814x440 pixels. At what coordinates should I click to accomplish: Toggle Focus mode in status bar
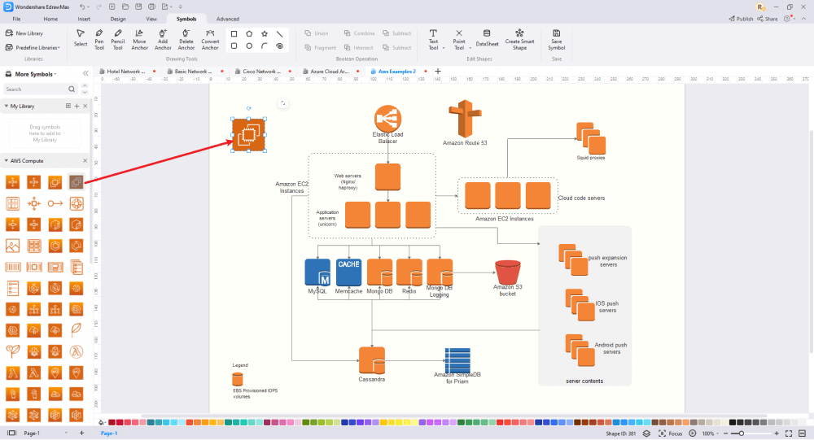point(670,433)
